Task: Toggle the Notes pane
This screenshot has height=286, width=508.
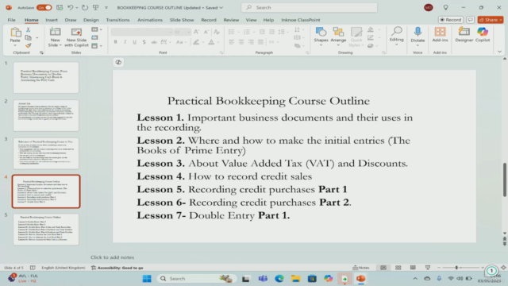Action: (x=361, y=268)
